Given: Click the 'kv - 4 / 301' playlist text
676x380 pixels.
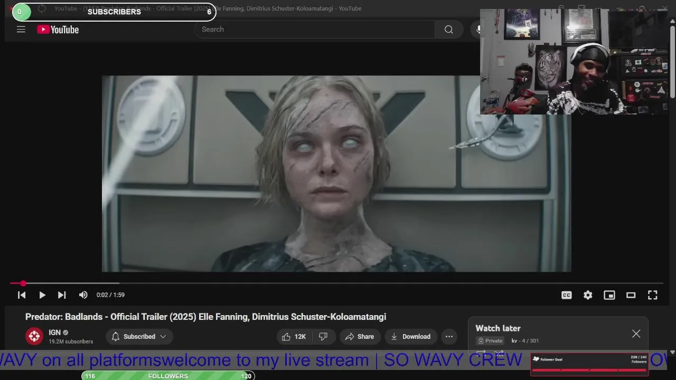Looking at the screenshot, I should click(x=525, y=341).
